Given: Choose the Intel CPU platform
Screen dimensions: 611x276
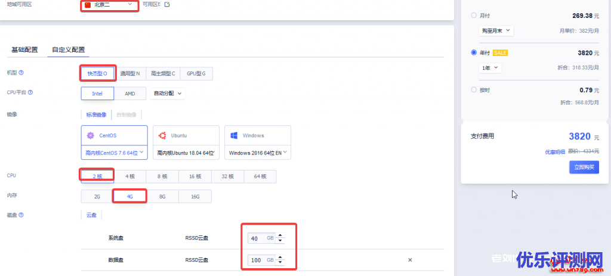Looking at the screenshot, I should click(97, 94).
